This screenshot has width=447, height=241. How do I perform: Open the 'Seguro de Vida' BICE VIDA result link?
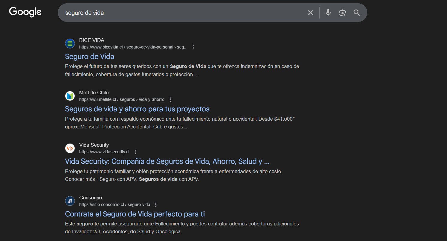click(89, 56)
